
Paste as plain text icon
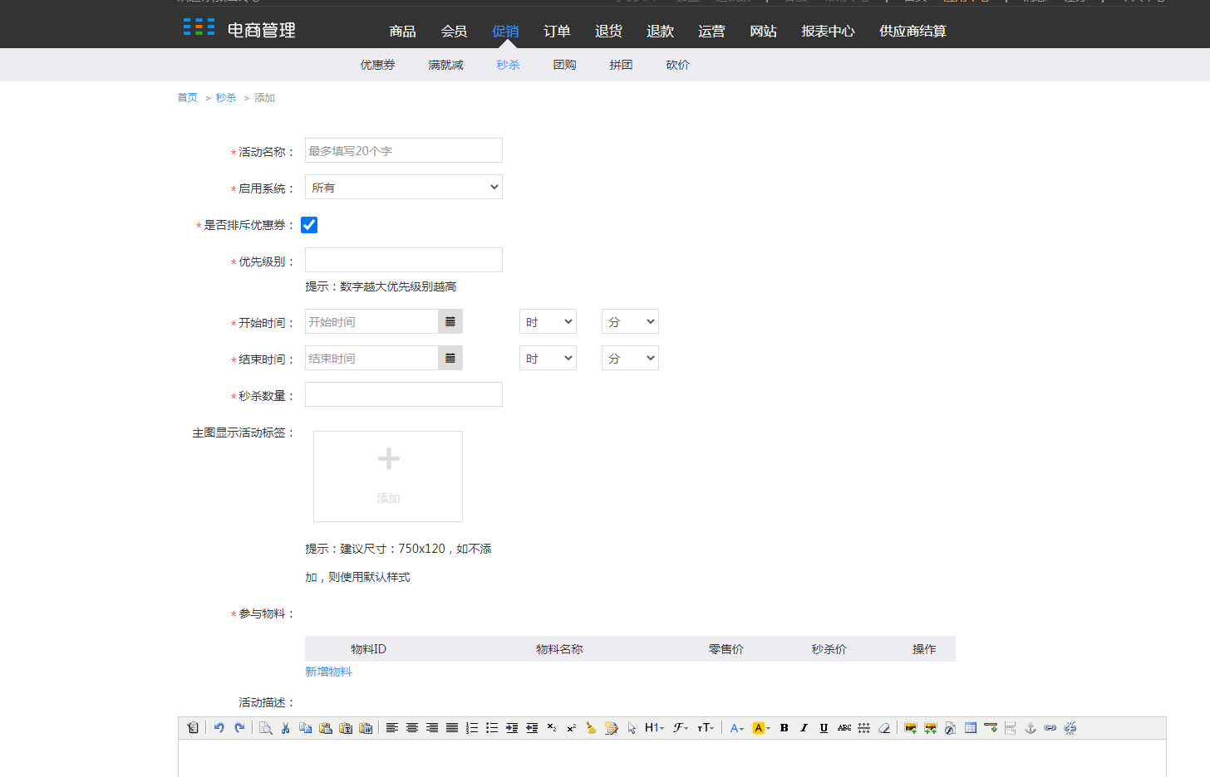tap(346, 728)
